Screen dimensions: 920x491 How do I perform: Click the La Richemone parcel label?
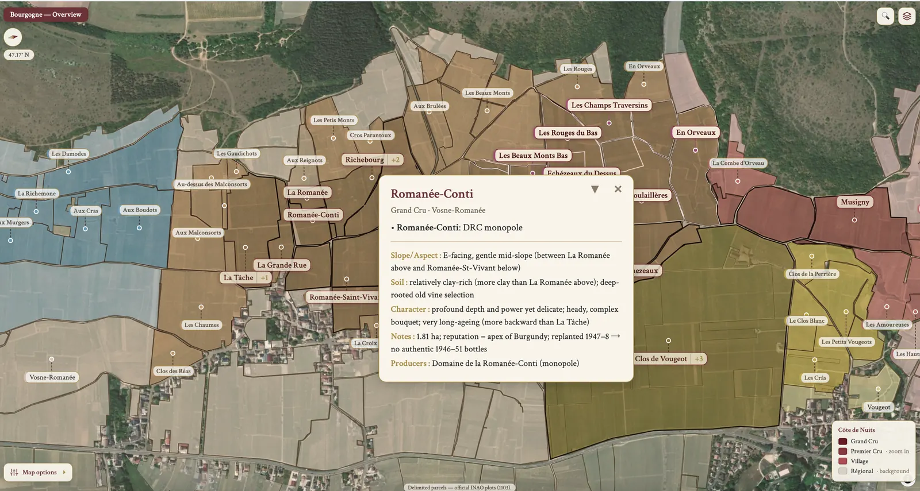click(x=37, y=194)
